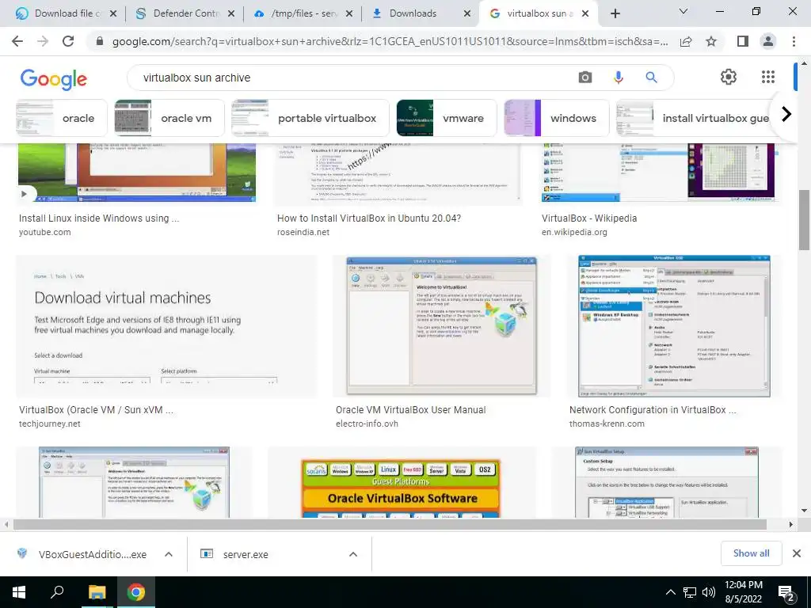The width and height of the screenshot is (811, 608).
Task: Open the Chrome three-dot menu
Action: (x=794, y=41)
